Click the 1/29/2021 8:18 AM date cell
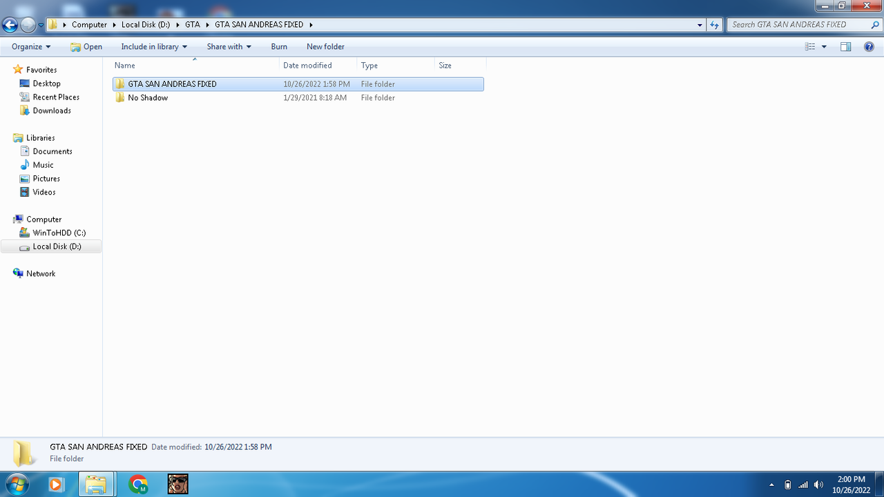This screenshot has width=884, height=497. click(314, 98)
